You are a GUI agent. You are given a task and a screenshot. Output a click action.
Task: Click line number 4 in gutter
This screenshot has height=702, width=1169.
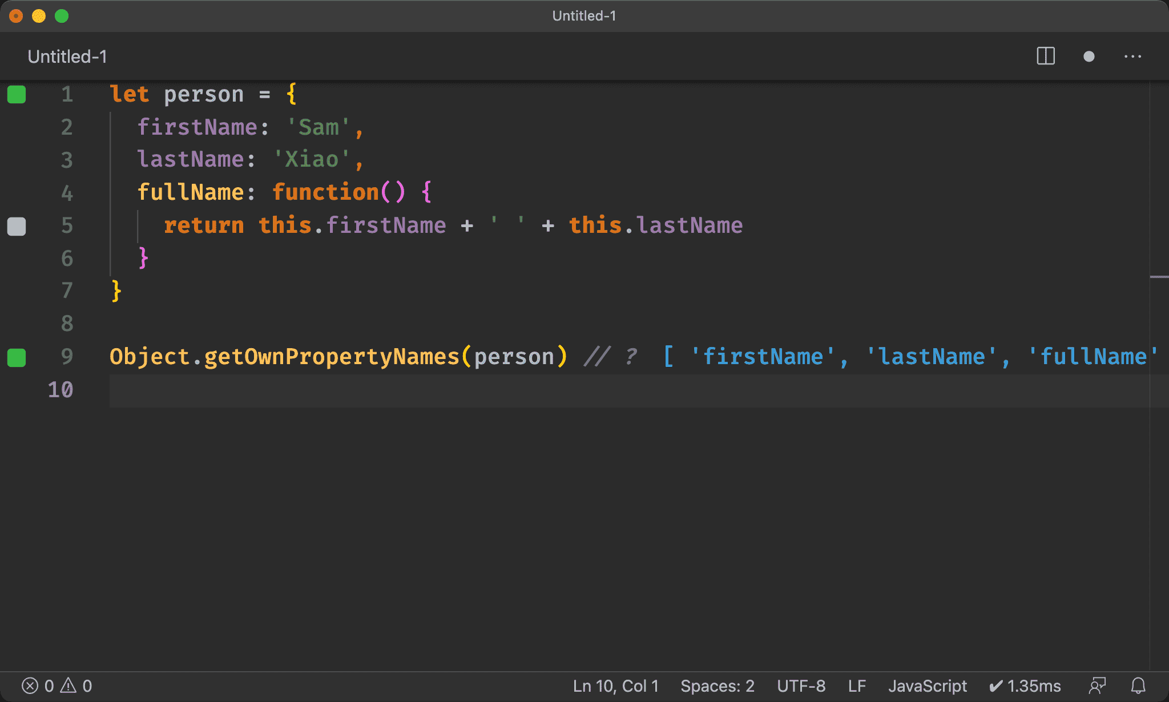pos(67,193)
